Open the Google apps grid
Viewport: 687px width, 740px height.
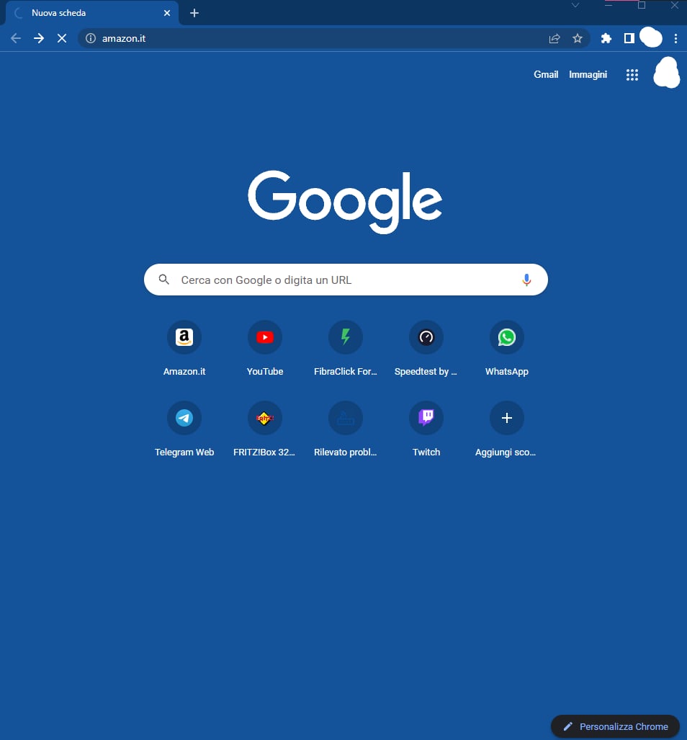pos(632,74)
